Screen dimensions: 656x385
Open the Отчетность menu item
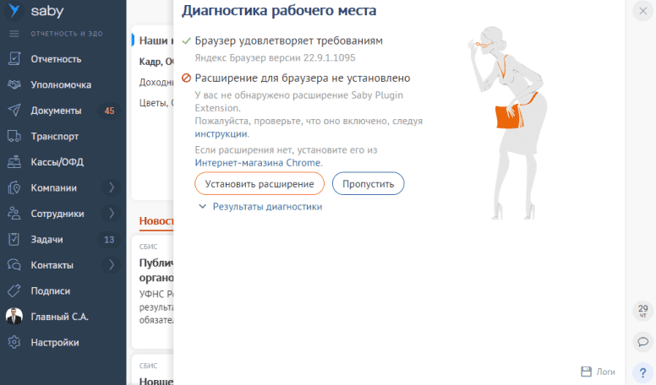click(x=56, y=59)
